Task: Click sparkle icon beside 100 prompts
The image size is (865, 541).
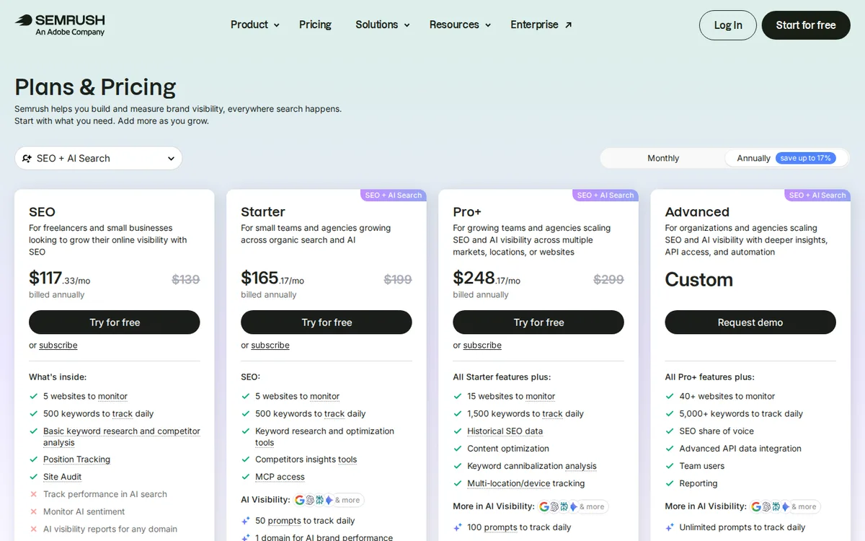Action: [x=457, y=527]
